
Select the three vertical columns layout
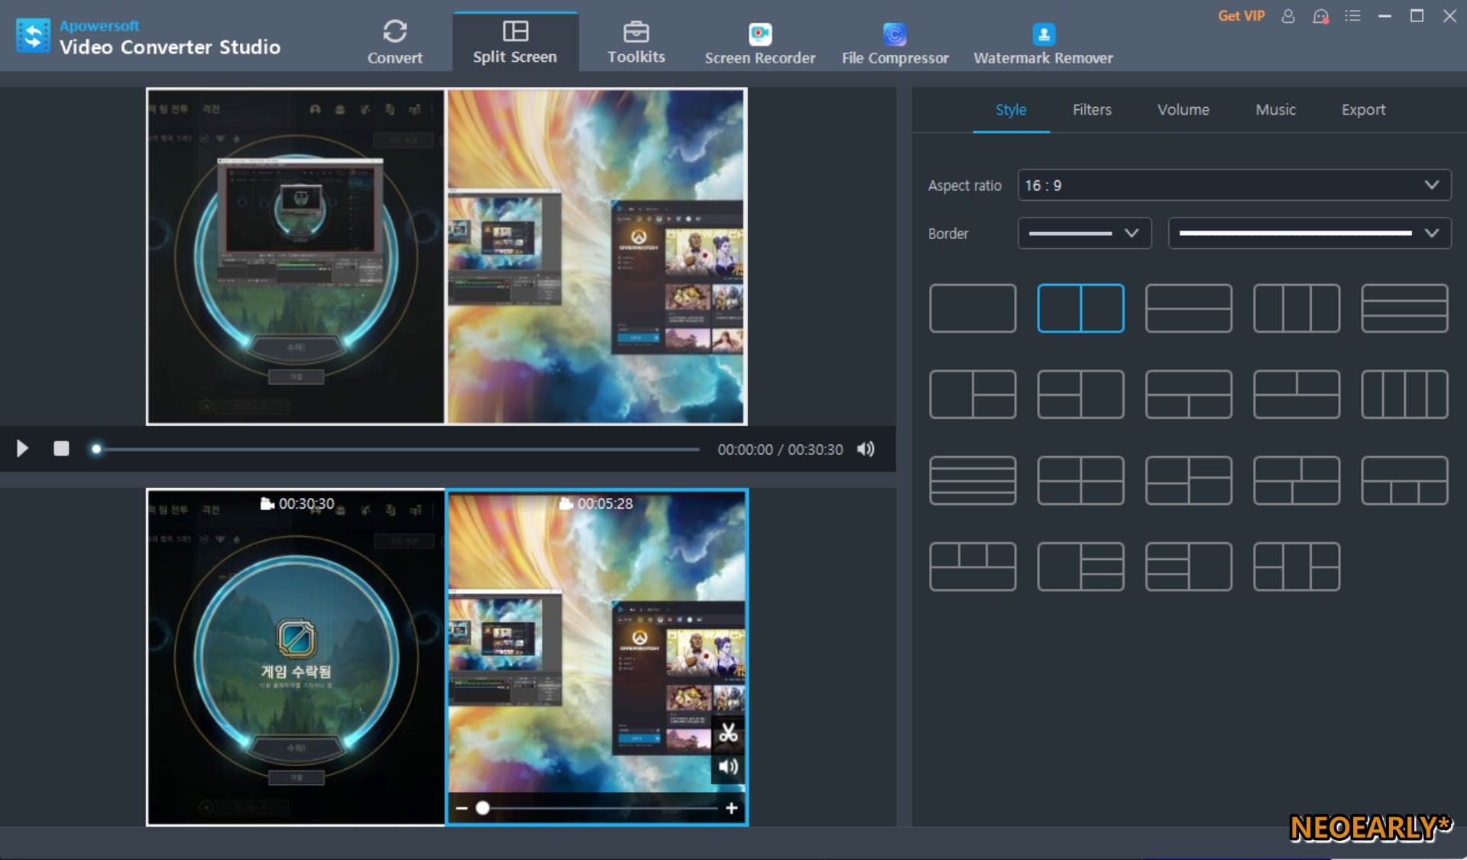tap(1296, 309)
